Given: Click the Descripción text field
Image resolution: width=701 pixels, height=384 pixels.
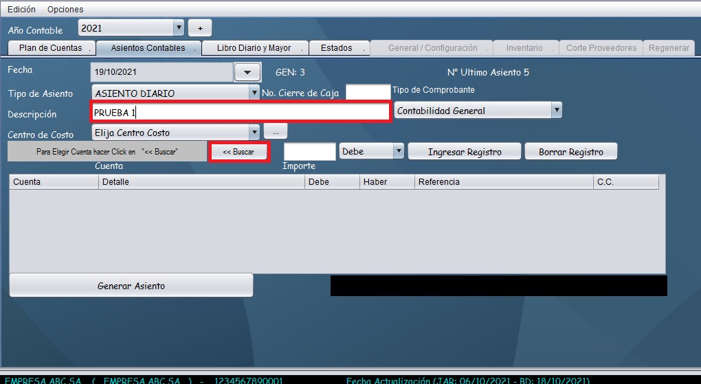Looking at the screenshot, I should pyautogui.click(x=241, y=113).
